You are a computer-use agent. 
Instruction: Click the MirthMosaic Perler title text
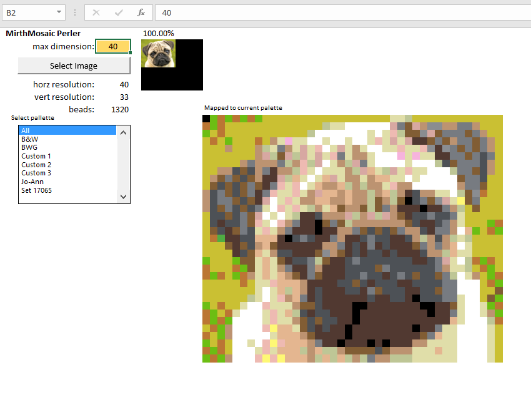42,33
